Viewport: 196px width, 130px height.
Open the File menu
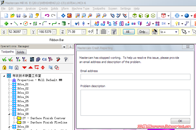click(x=3, y=8)
